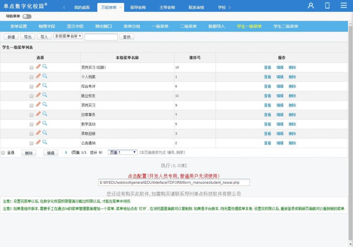The image size is (353, 247).
Task: Click the left tab scroll arrow
Action: point(64,8)
